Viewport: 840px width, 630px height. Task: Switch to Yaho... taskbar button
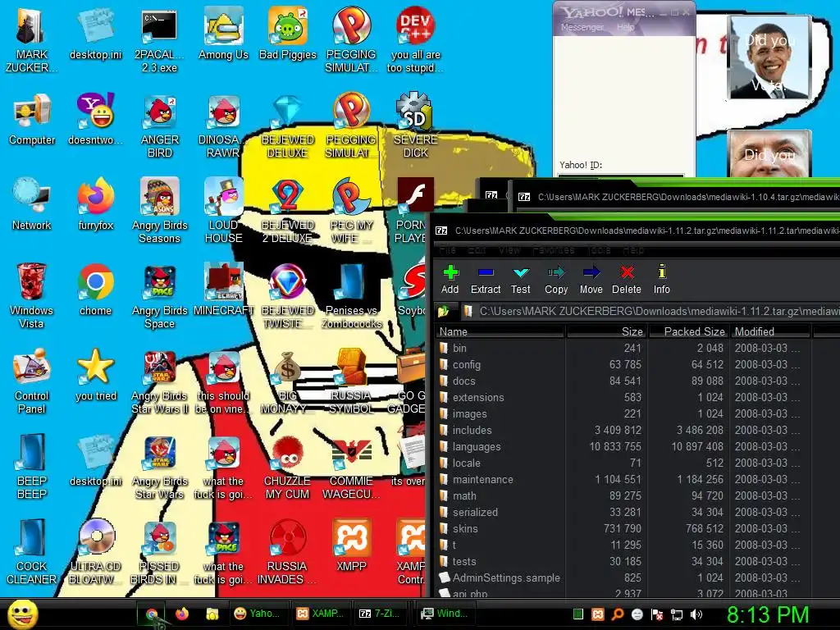(x=259, y=614)
